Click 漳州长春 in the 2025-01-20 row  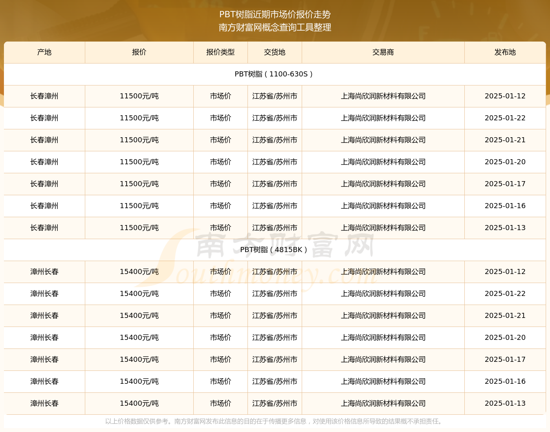[44, 338]
